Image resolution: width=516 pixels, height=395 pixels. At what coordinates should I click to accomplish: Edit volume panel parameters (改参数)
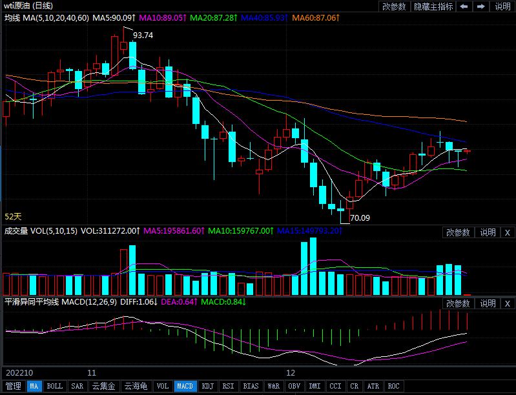tap(458, 232)
